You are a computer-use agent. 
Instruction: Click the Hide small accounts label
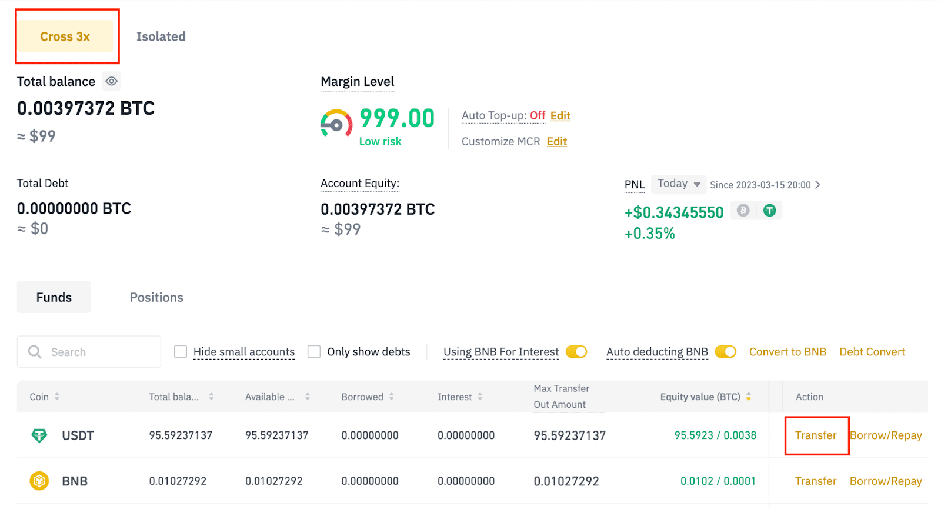click(x=244, y=352)
